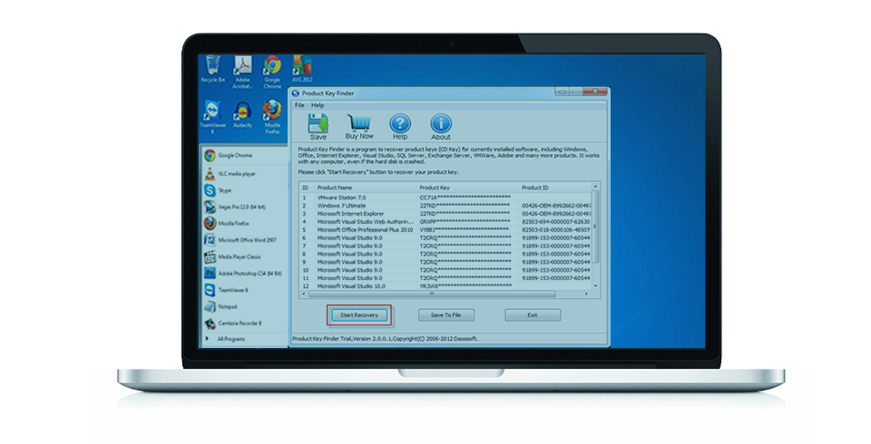
Task: Click the Exit button
Action: coord(533,315)
